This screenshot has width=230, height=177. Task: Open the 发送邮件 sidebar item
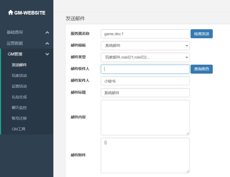(x=19, y=65)
